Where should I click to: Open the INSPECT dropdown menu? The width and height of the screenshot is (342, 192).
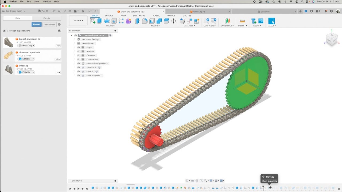coord(243,26)
